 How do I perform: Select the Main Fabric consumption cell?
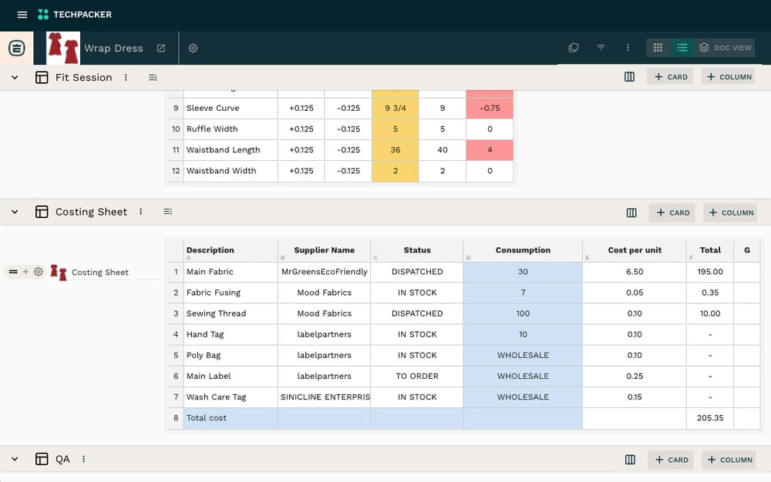pyautogui.click(x=523, y=272)
